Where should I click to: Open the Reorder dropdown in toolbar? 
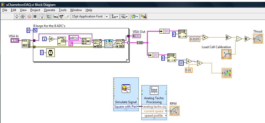point(134,16)
